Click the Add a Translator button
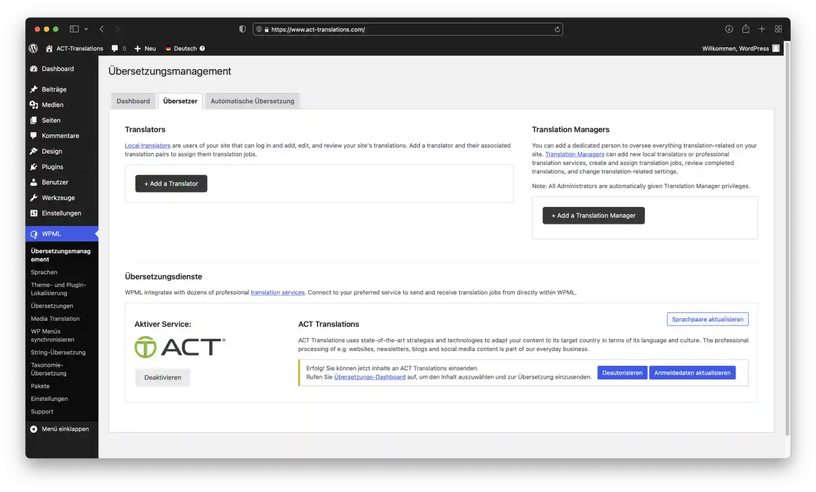Image resolution: width=816 pixels, height=492 pixels. [171, 184]
